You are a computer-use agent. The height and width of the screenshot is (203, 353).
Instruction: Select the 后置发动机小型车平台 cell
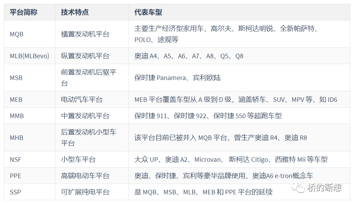(x=92, y=138)
